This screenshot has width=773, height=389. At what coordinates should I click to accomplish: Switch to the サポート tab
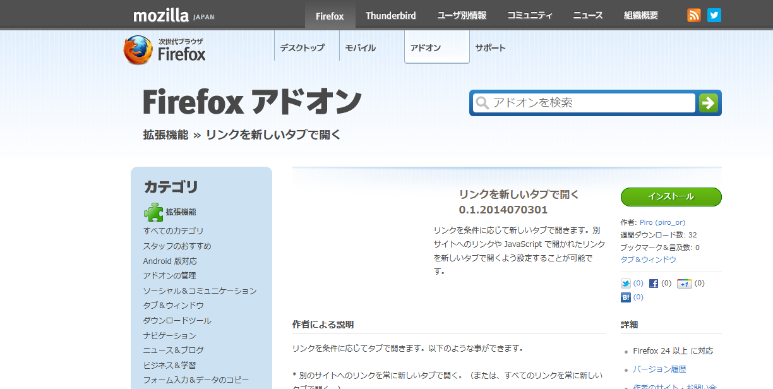(x=490, y=48)
